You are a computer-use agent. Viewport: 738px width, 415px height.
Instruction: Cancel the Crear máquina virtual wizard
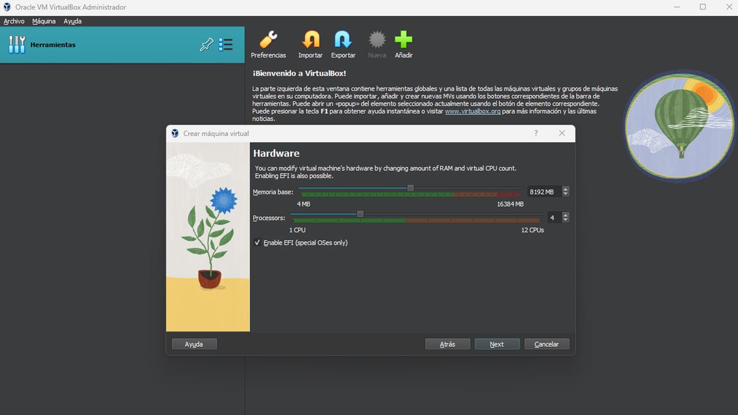[x=546, y=344]
